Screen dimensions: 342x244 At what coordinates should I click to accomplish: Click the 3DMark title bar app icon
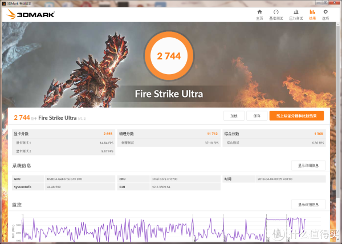4,3
